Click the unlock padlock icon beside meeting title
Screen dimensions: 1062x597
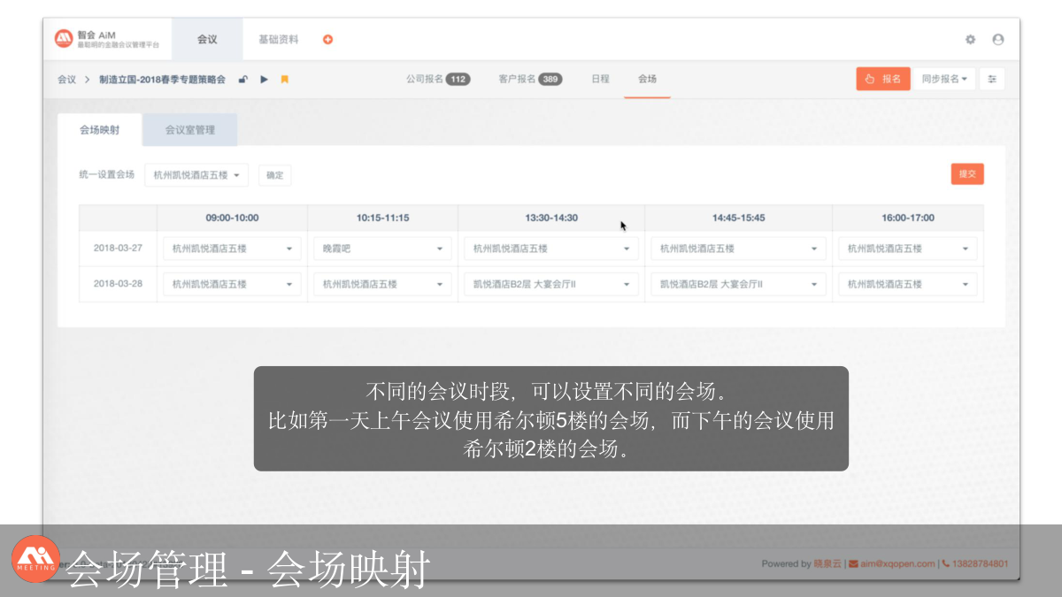tap(243, 80)
